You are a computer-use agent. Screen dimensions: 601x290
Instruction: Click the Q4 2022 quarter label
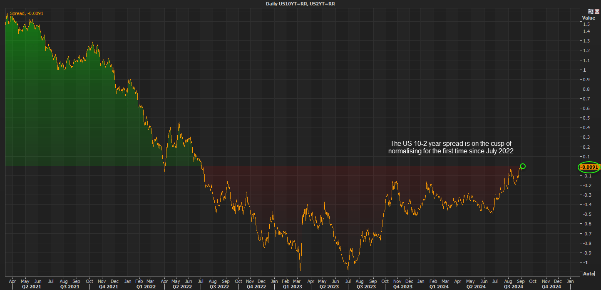tap(256, 286)
